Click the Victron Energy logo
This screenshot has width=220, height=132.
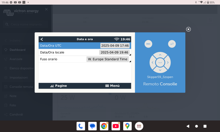pyautogui.click(x=21, y=12)
